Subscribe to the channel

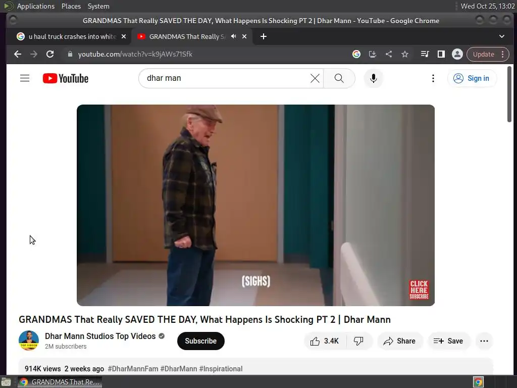click(x=201, y=341)
